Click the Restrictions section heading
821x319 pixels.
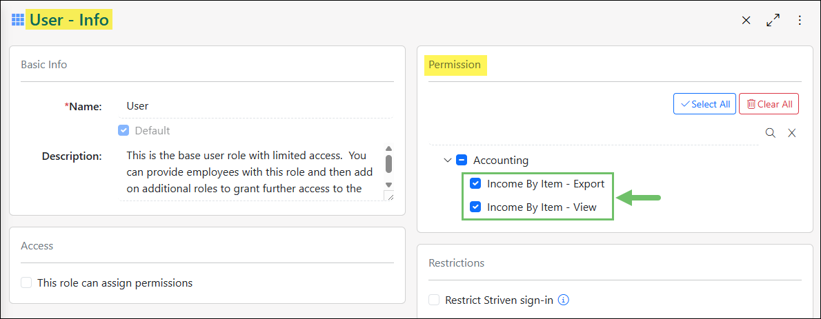coord(456,263)
